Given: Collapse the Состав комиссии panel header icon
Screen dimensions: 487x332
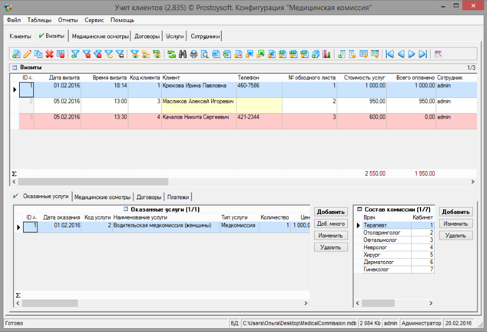Looking at the screenshot, I should (360, 209).
